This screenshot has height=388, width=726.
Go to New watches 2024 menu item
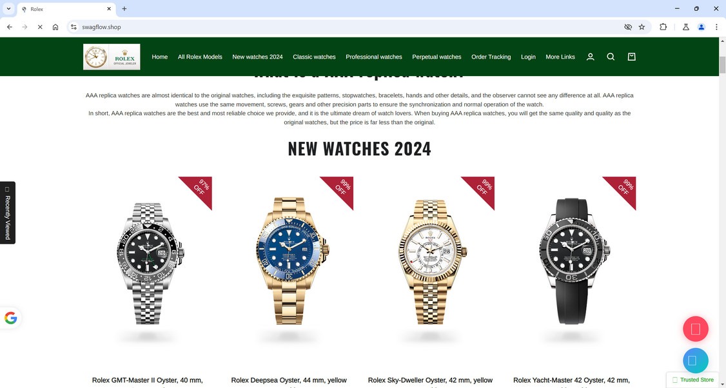[x=257, y=57]
